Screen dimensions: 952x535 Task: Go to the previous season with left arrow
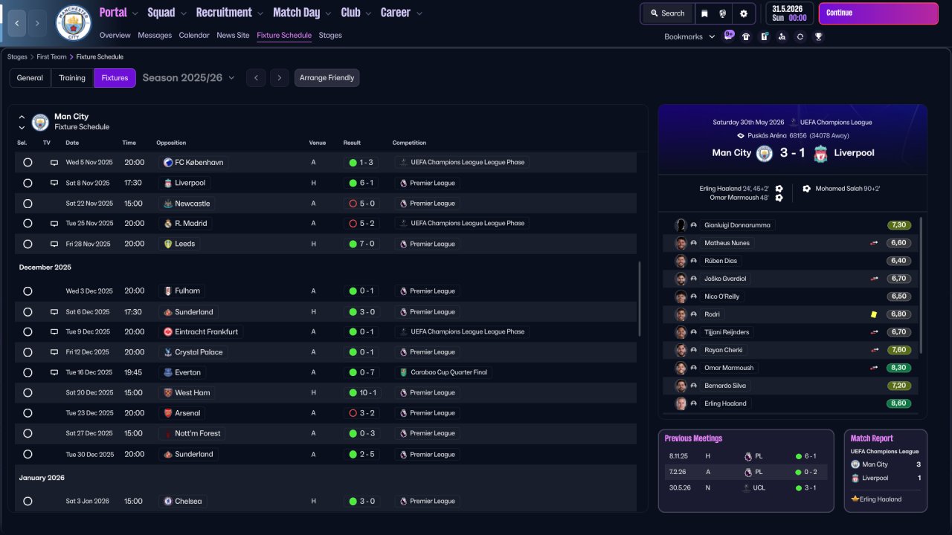pyautogui.click(x=256, y=78)
